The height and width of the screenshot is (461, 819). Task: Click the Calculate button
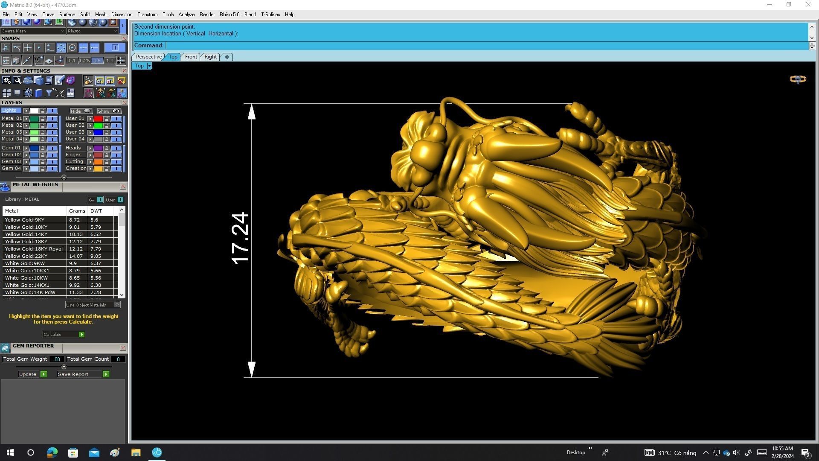[x=64, y=334]
